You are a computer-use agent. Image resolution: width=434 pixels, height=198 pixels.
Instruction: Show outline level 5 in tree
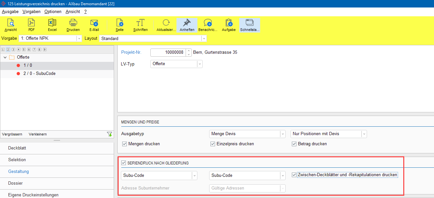[x=24, y=49]
